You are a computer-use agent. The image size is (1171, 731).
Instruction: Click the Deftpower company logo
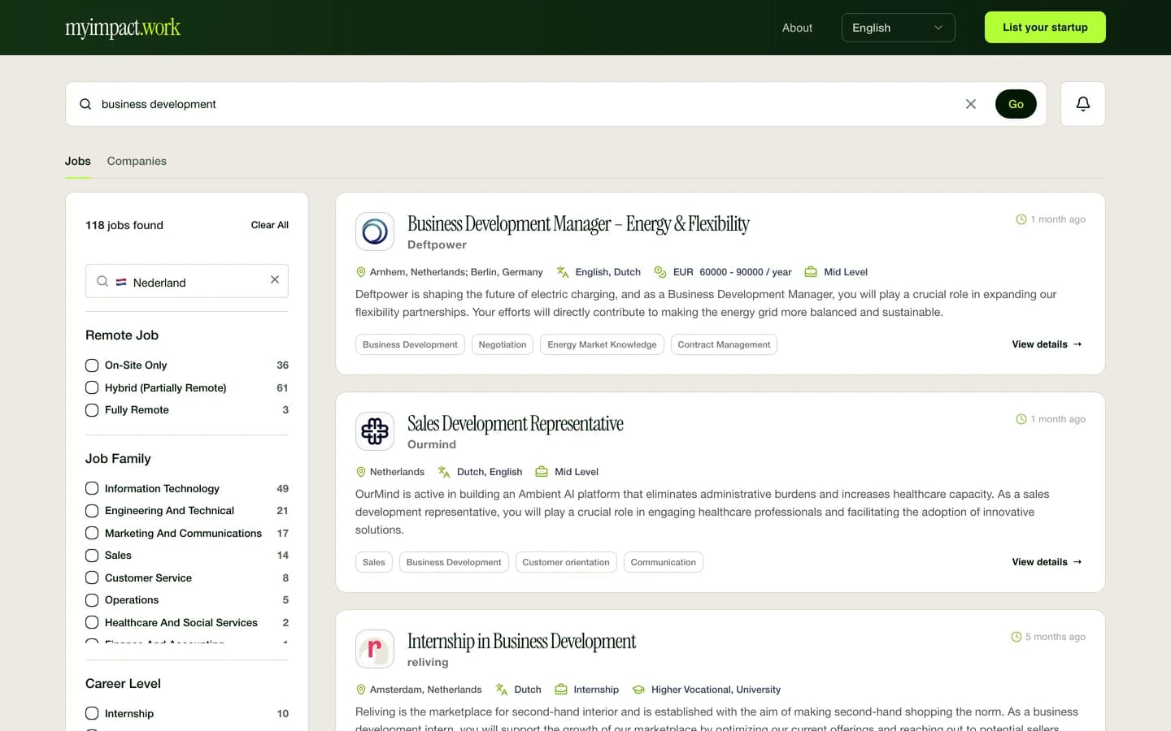[375, 231]
